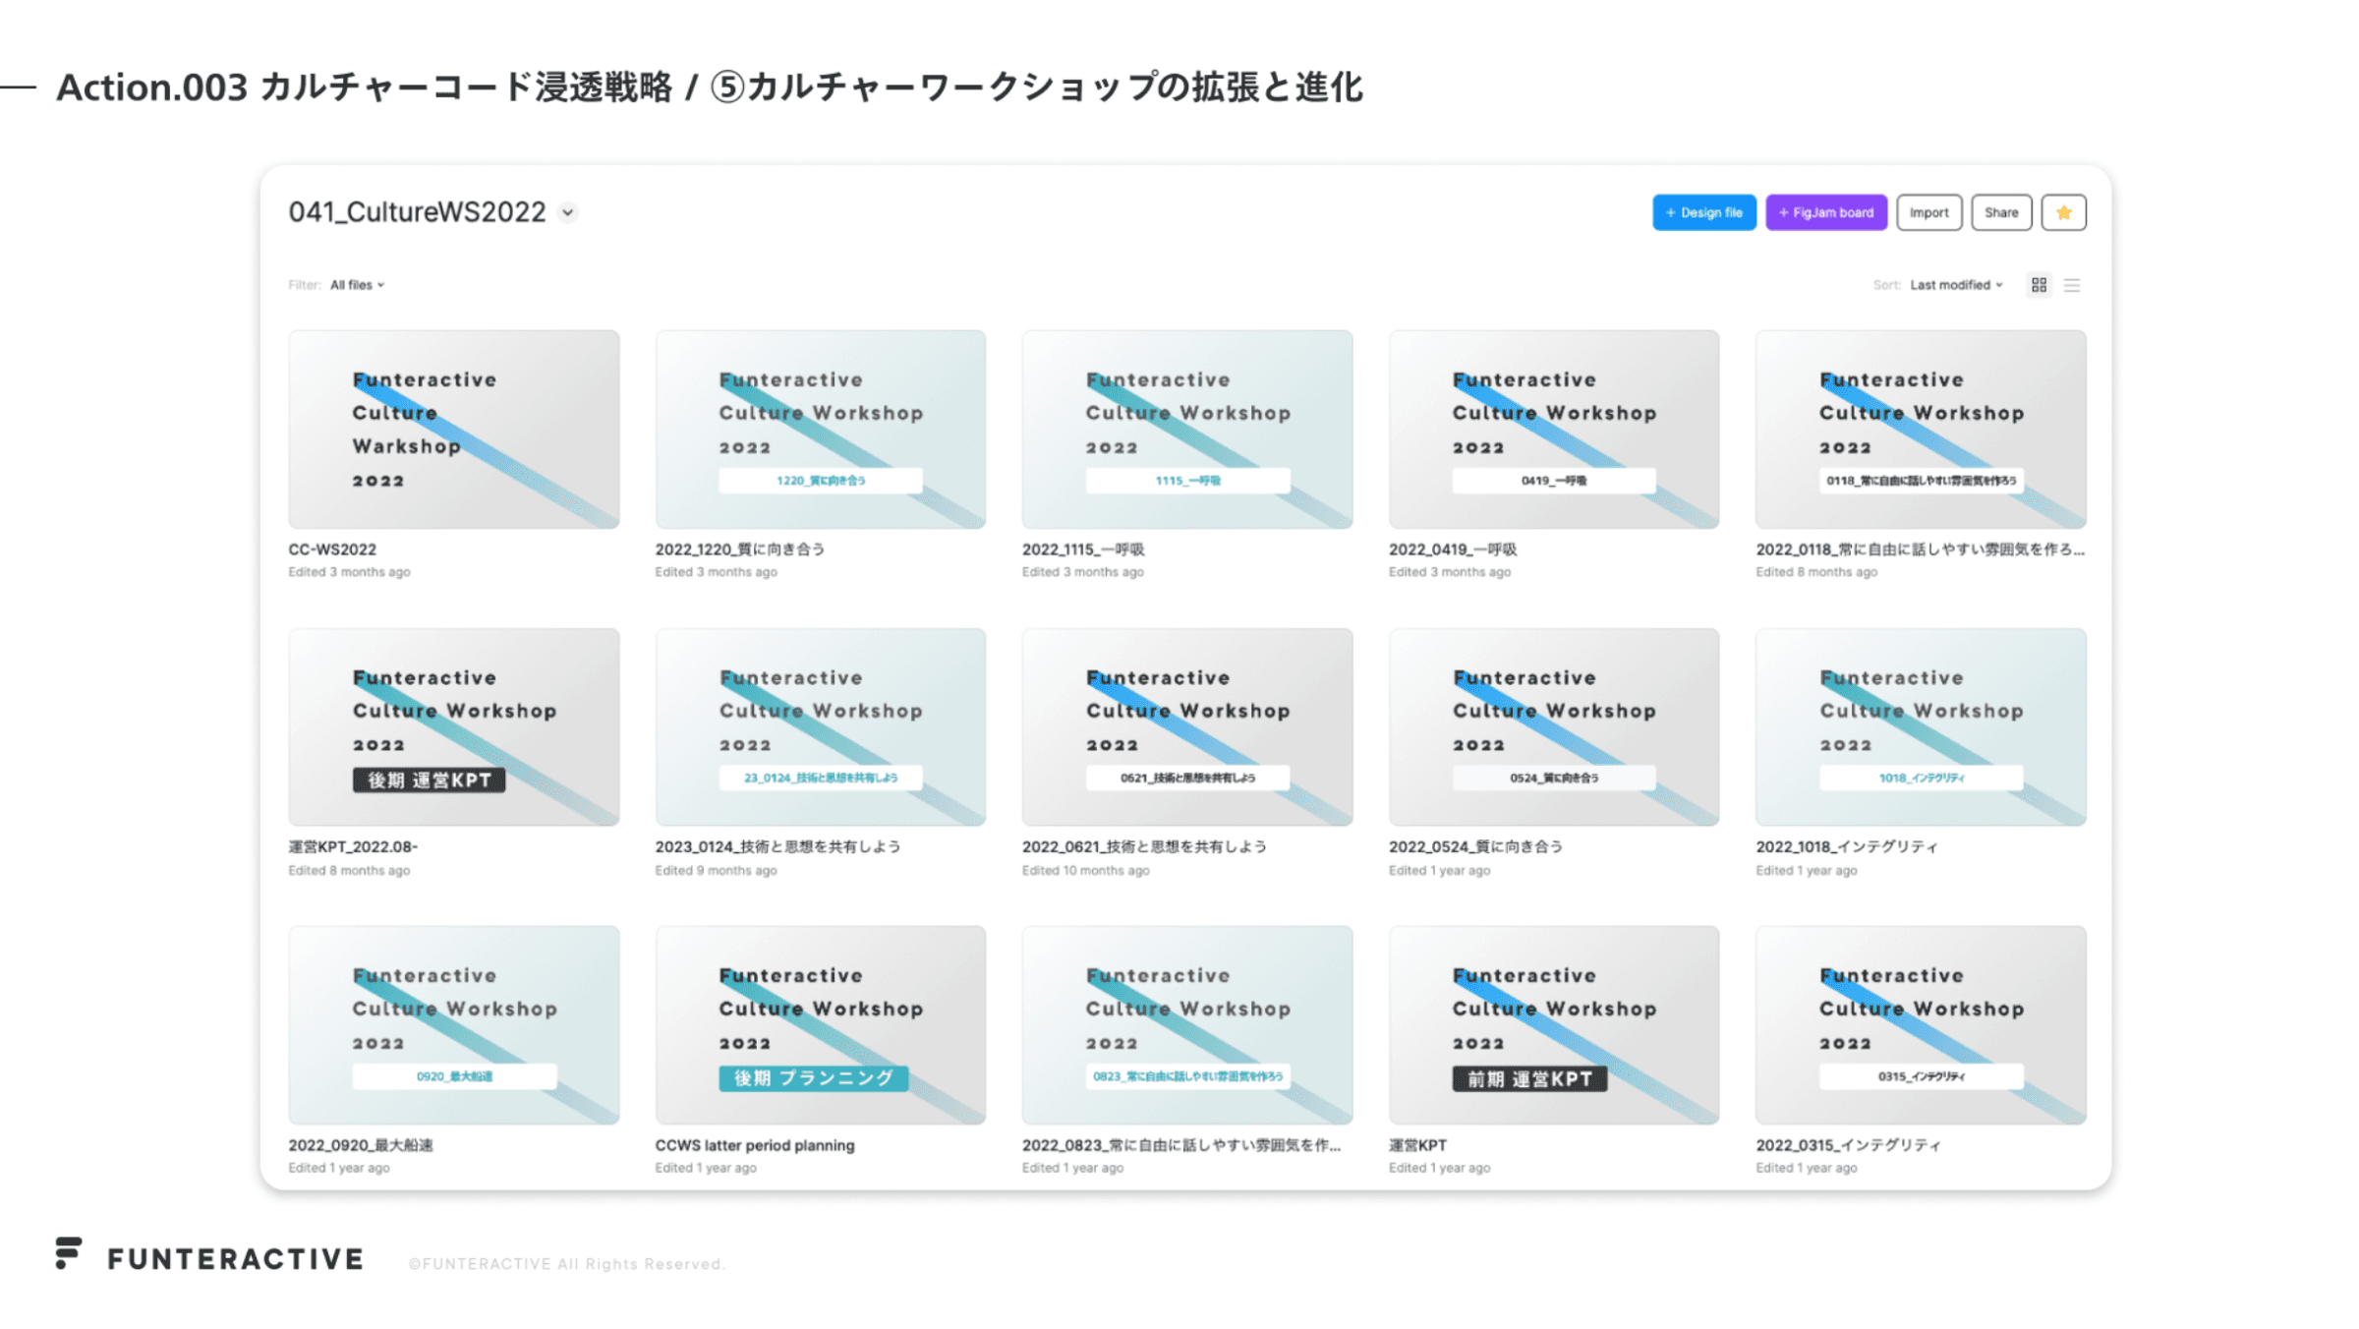This screenshot has width=2359, height=1329.
Task: Open the 2022_1115 file thumbnail
Action: [1186, 430]
